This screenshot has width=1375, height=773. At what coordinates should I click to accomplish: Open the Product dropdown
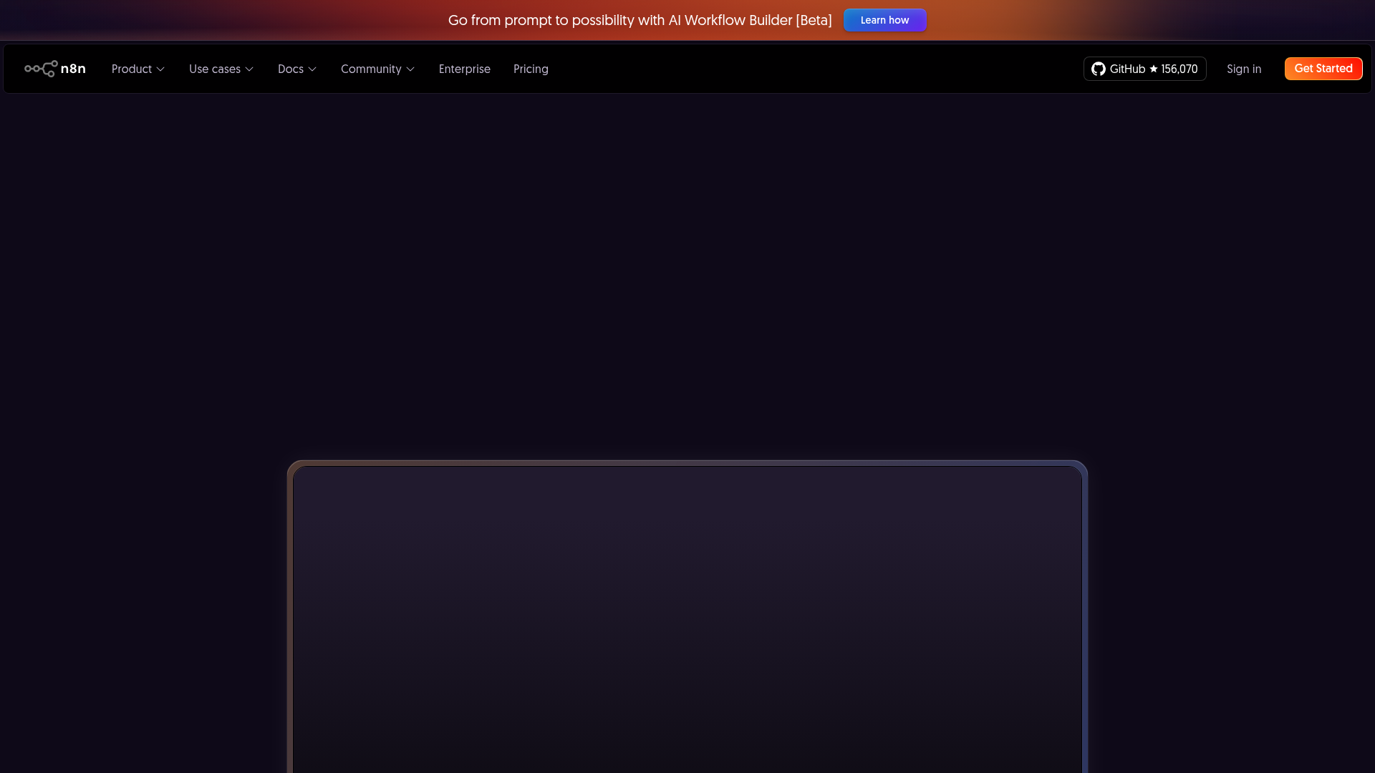point(137,69)
